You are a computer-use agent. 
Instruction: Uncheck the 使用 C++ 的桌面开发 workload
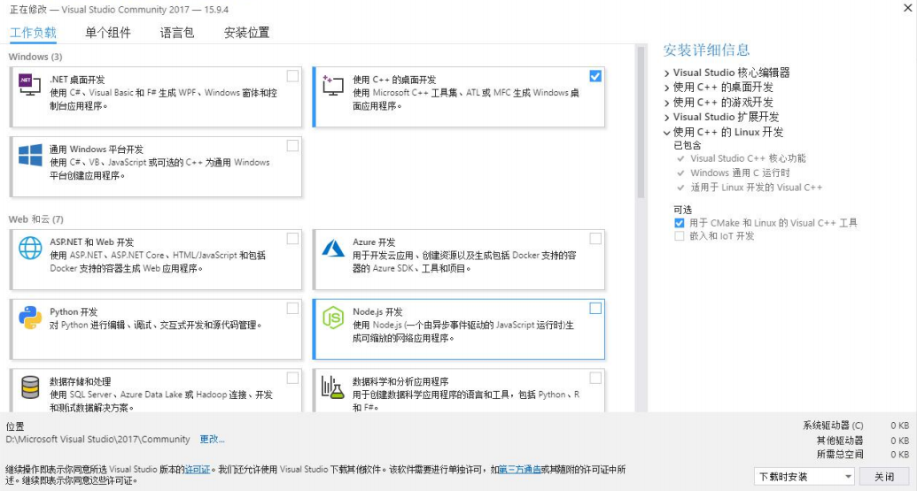[595, 76]
